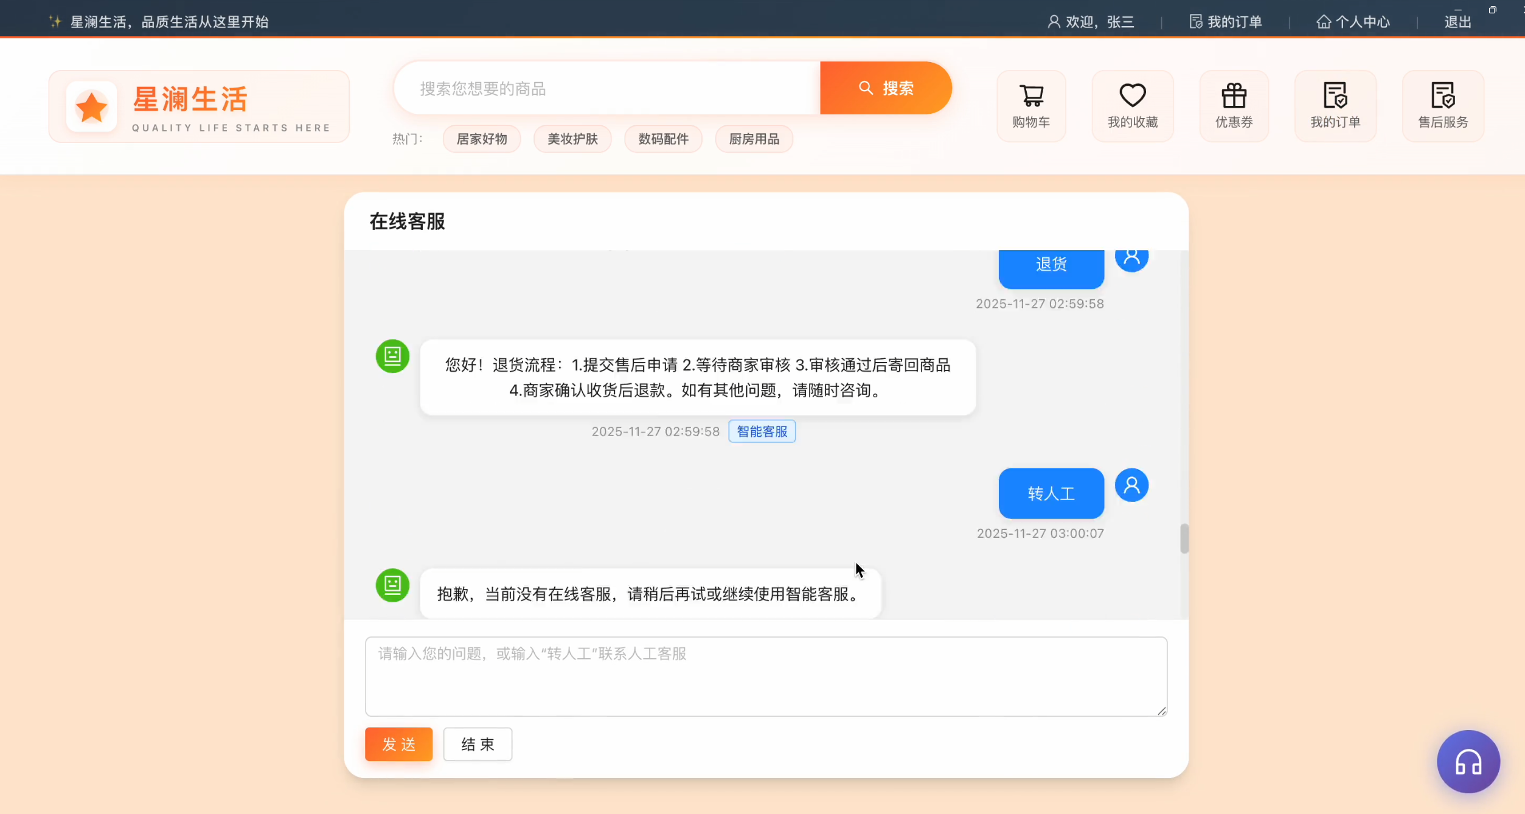Open My Favorites (我的收藏) heart icon
Viewport: 1525px width, 814px height.
[x=1132, y=106]
